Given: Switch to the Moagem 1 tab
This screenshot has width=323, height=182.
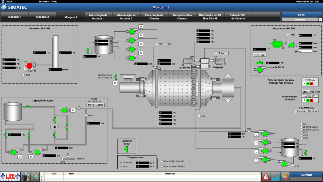Looking at the screenshot, I should coord(15,17).
